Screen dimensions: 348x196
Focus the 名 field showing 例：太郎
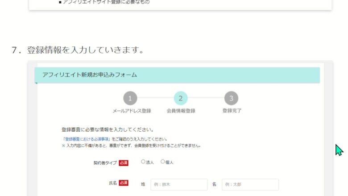point(250,184)
